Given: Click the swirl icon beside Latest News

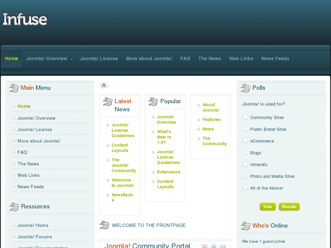Looking at the screenshot, I should tap(107, 102).
